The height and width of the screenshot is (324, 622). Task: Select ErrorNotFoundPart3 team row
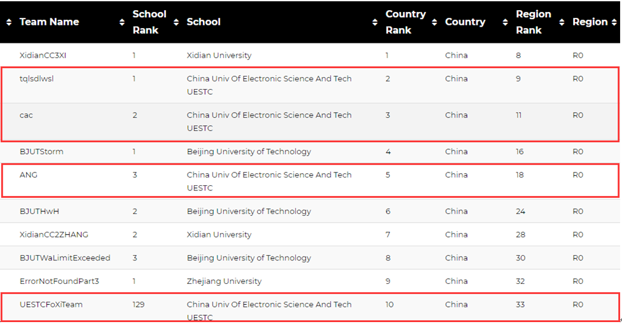click(x=310, y=281)
